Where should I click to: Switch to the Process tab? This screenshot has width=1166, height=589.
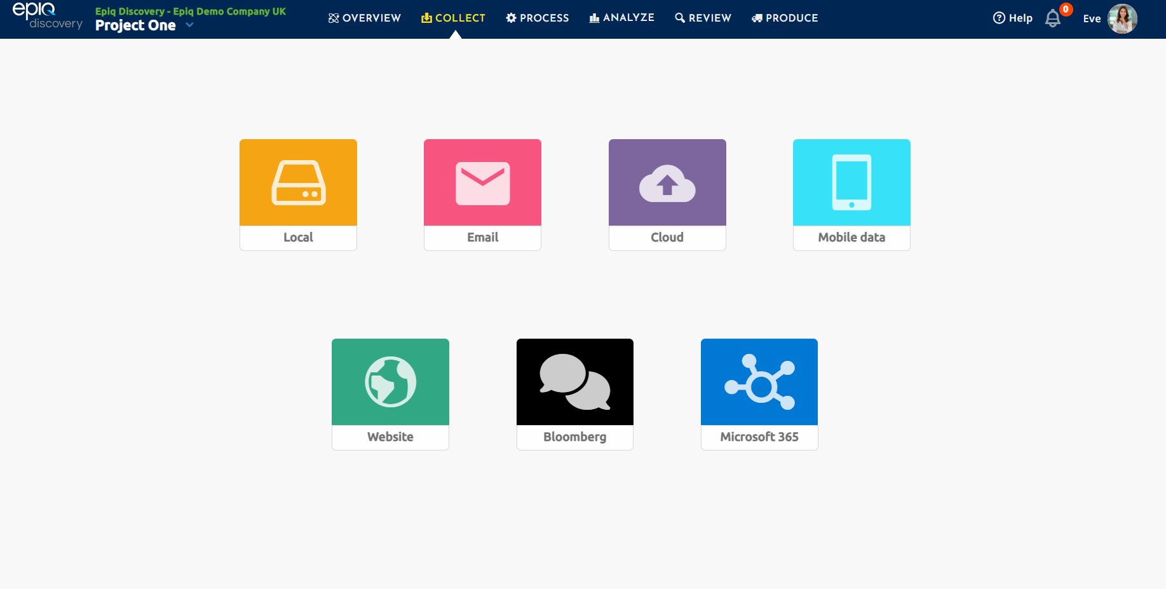(538, 18)
